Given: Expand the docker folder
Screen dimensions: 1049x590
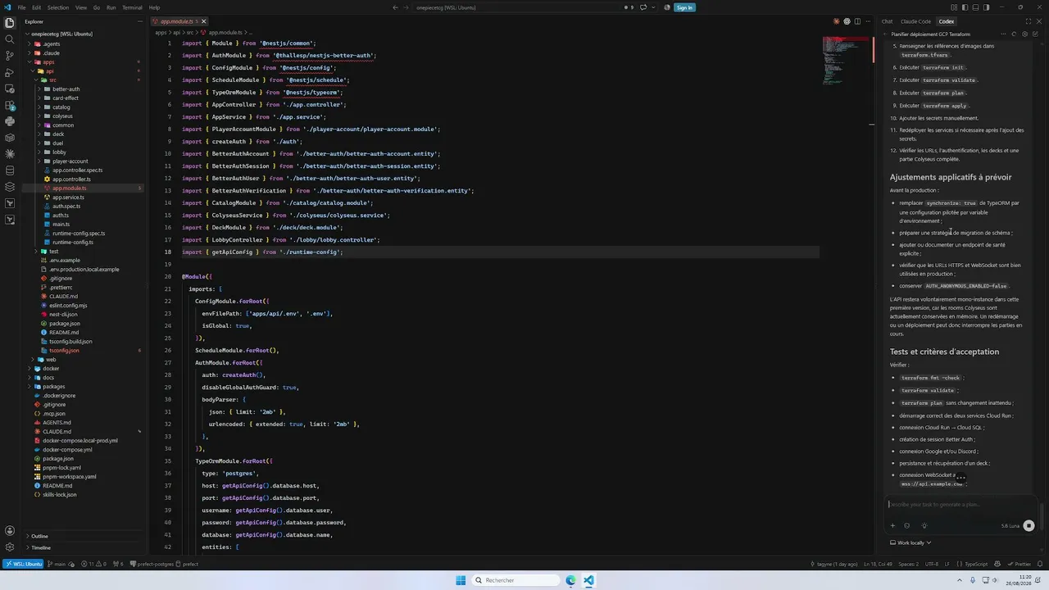Looking at the screenshot, I should pyautogui.click(x=51, y=368).
